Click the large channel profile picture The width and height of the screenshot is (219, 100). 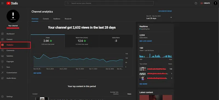[x=13, y=16]
